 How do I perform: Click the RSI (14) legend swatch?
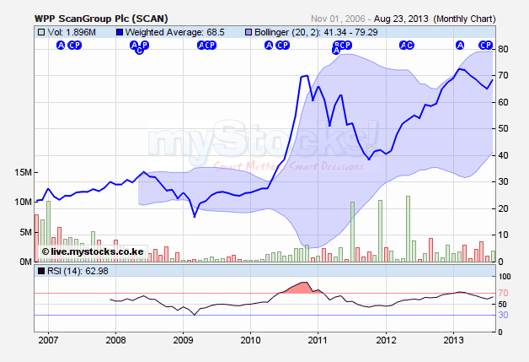tap(41, 271)
